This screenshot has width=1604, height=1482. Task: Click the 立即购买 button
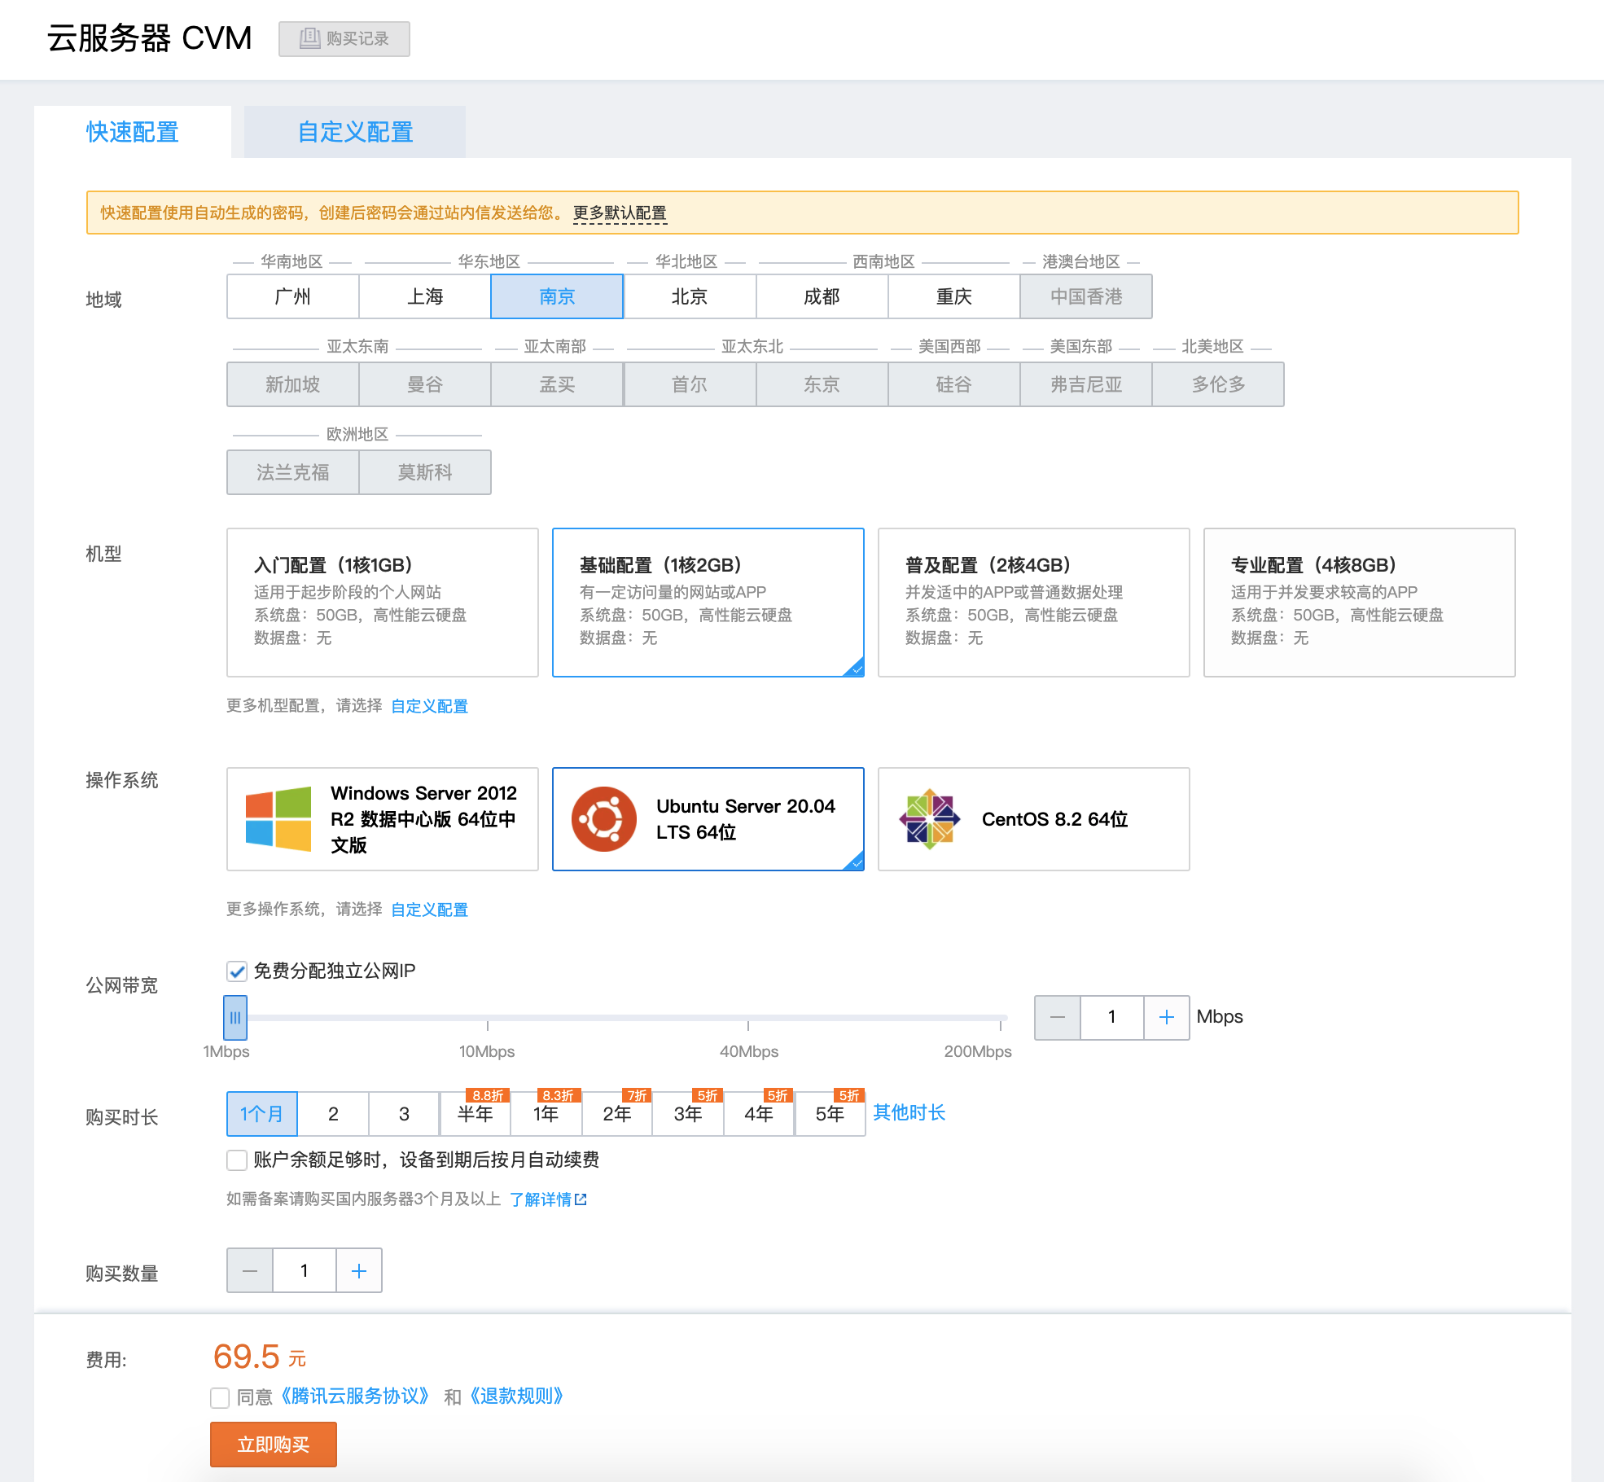point(273,1445)
